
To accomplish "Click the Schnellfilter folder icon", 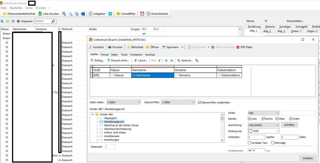I will click(119, 14).
